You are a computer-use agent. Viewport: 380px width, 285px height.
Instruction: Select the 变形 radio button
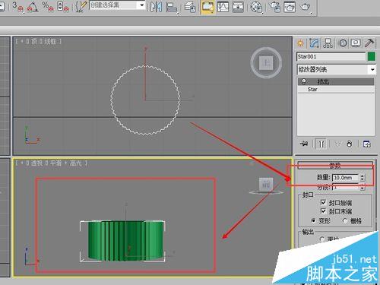tap(314, 220)
